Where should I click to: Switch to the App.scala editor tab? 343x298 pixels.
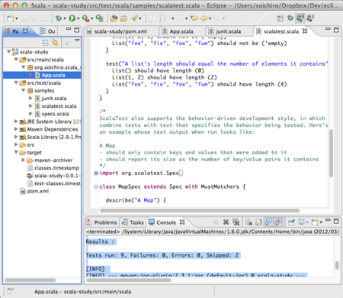181,31
